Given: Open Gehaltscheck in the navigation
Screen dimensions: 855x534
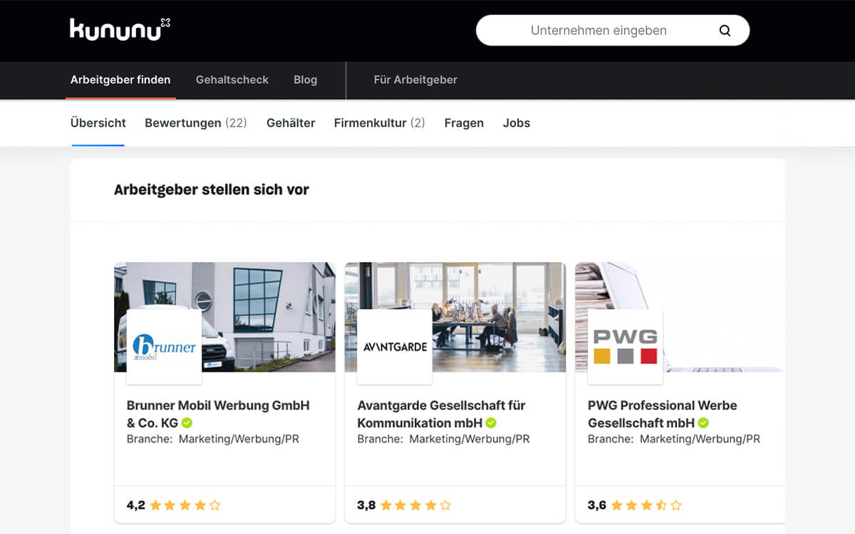Looking at the screenshot, I should [232, 80].
